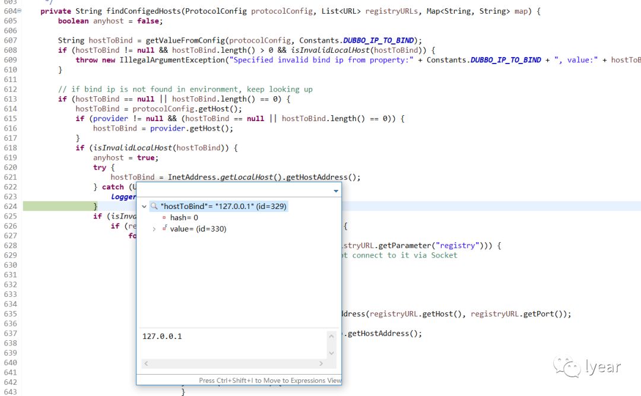
Task: Click DUBBO_IP_TO_BIND constant on line 607
Action: click(378, 40)
